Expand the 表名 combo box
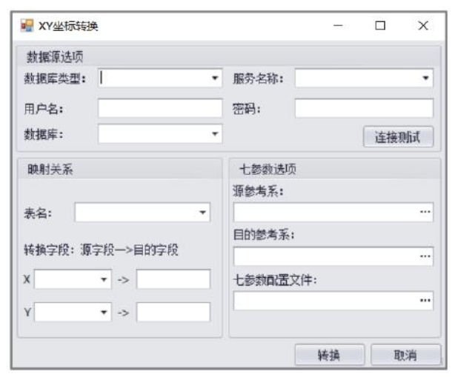The image size is (455, 377). [203, 213]
